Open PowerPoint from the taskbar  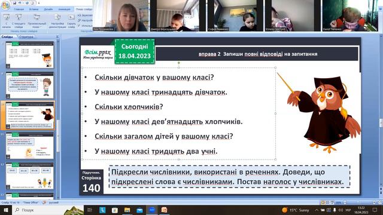(x=164, y=210)
